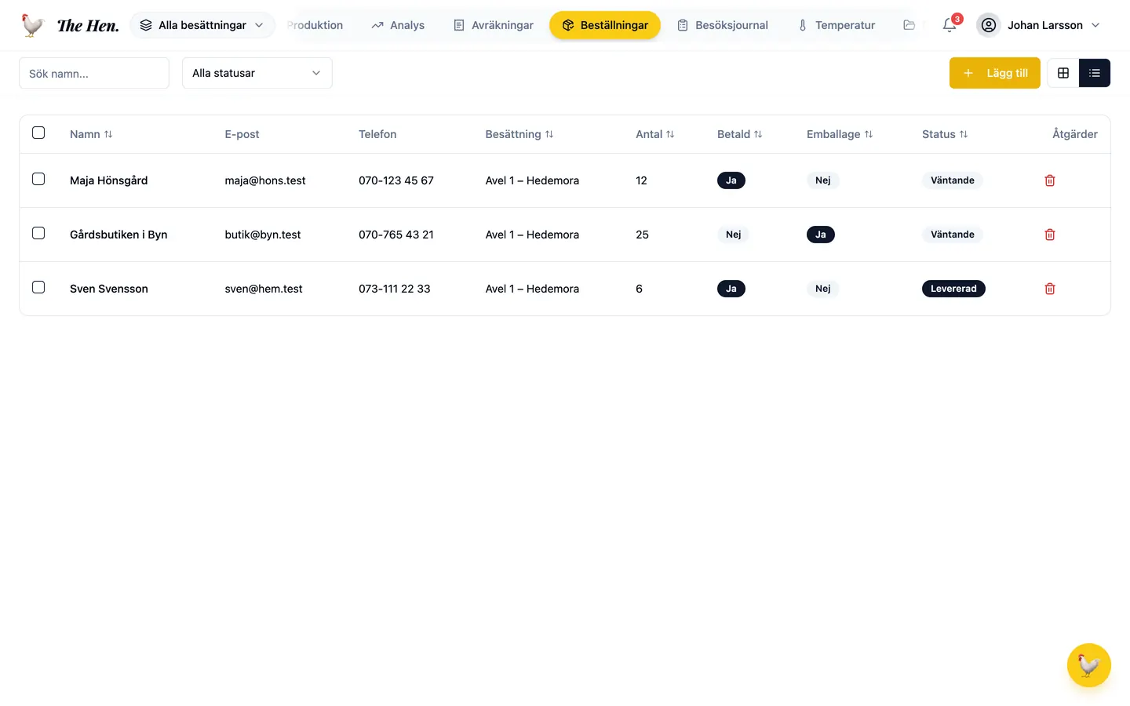Select the active Beställningar tab
This screenshot has width=1130, height=706.
click(x=605, y=25)
